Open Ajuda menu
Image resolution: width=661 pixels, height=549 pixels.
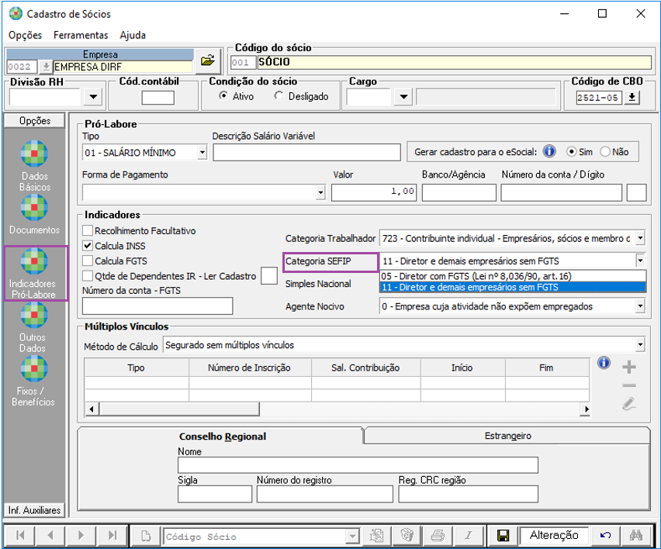pos(133,35)
